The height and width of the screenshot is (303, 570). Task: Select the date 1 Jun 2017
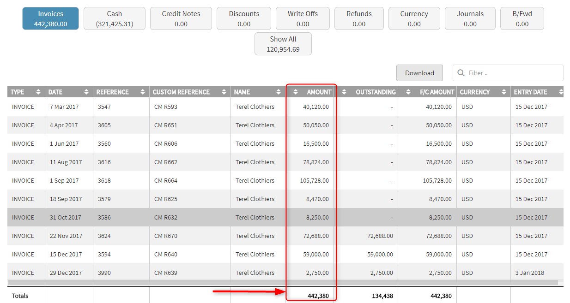click(x=64, y=143)
